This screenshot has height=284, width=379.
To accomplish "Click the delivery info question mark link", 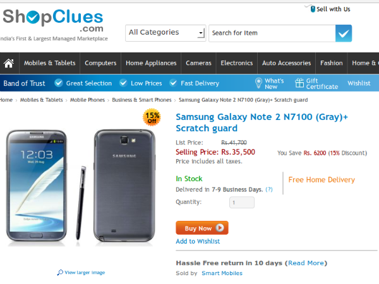I will (269, 189).
